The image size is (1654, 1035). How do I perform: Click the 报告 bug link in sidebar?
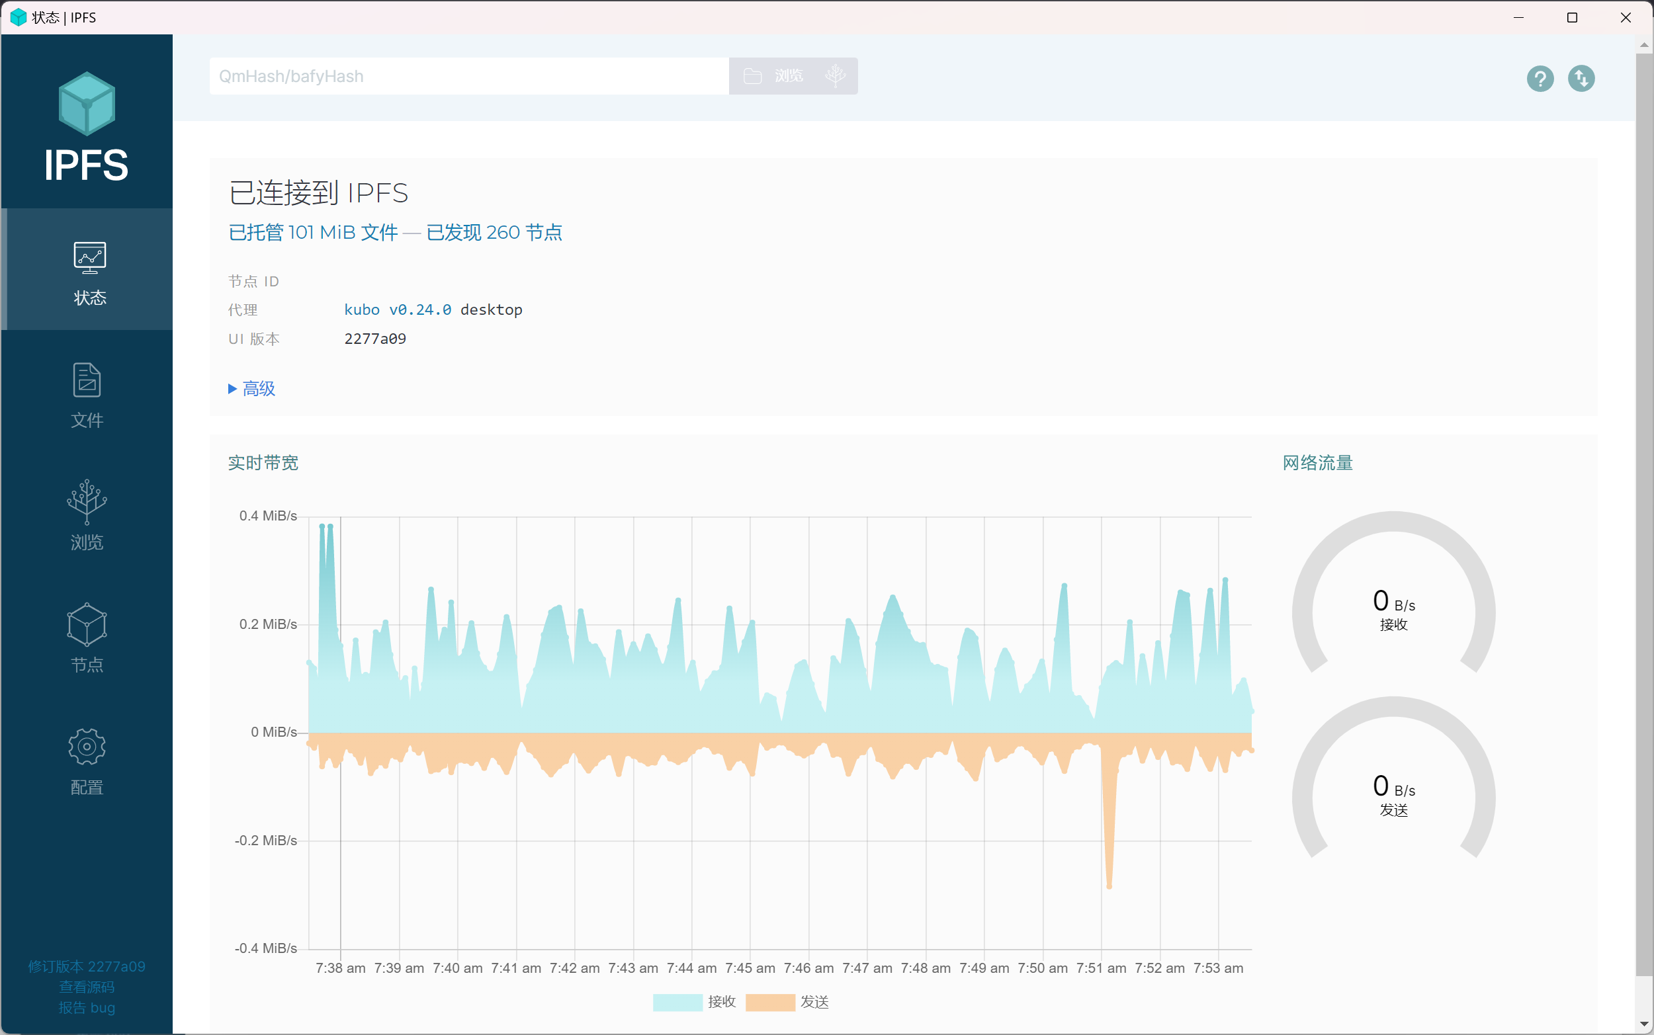point(87,1007)
